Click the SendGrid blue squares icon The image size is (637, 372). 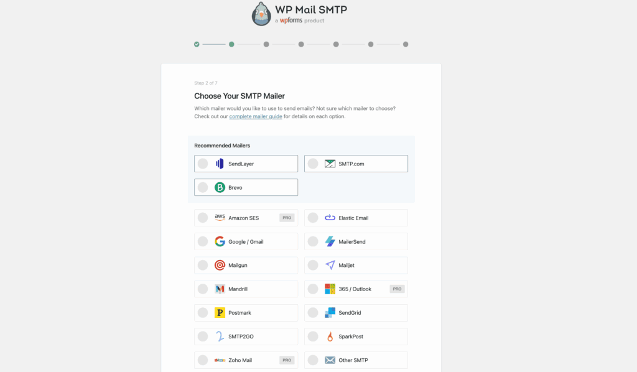pyautogui.click(x=330, y=313)
